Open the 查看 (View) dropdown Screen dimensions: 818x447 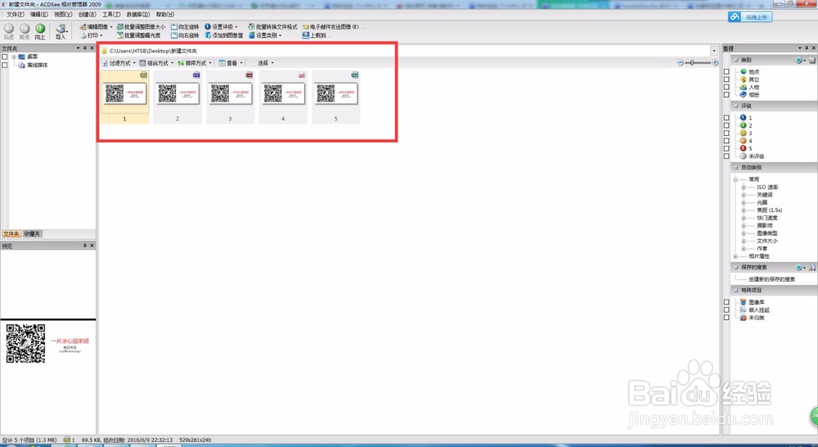click(231, 63)
